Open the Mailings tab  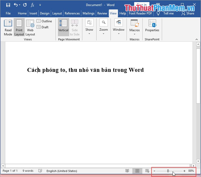coord(88,13)
